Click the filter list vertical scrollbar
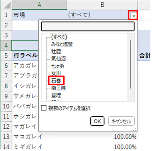152x151 pixels. (x=130, y=64)
